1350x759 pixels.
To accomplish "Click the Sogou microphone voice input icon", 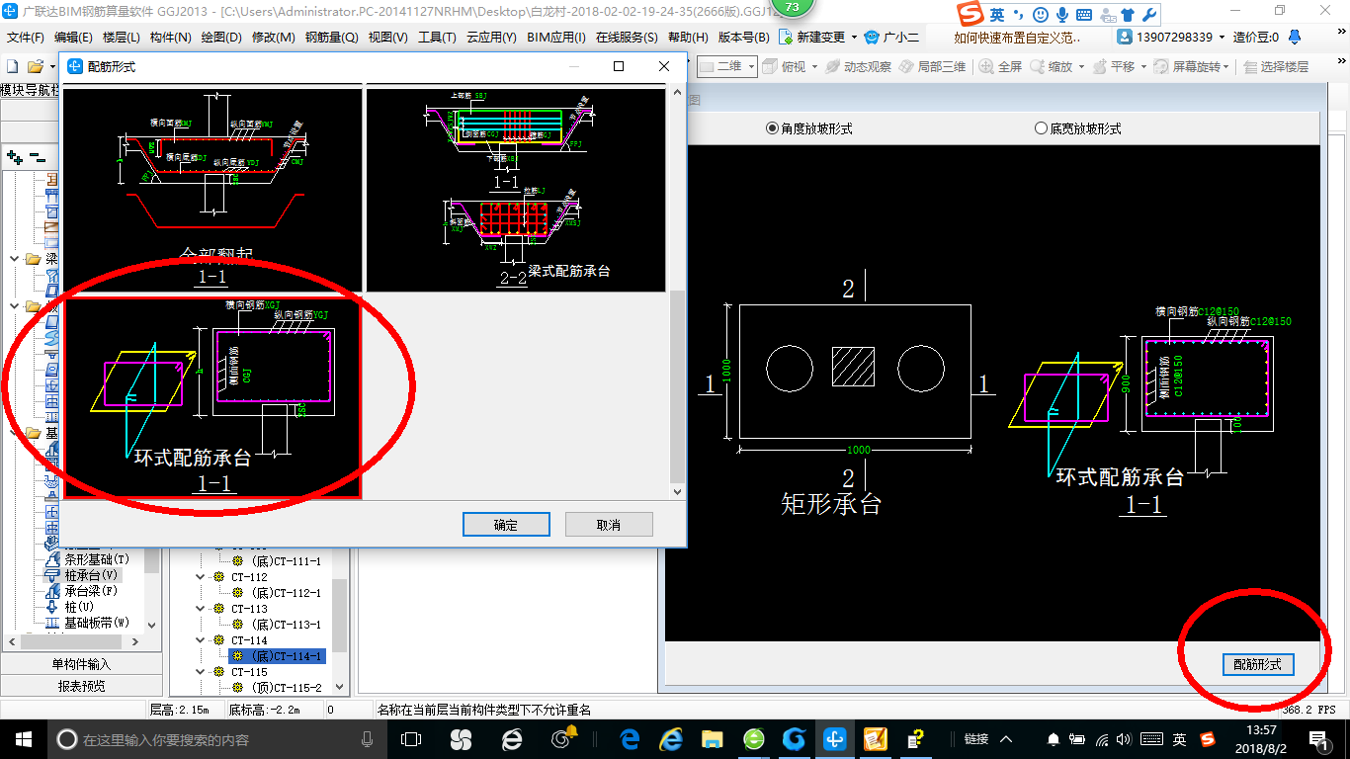I will tap(1062, 15).
